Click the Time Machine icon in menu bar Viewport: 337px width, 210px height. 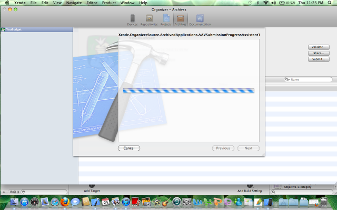[x=250, y=3]
